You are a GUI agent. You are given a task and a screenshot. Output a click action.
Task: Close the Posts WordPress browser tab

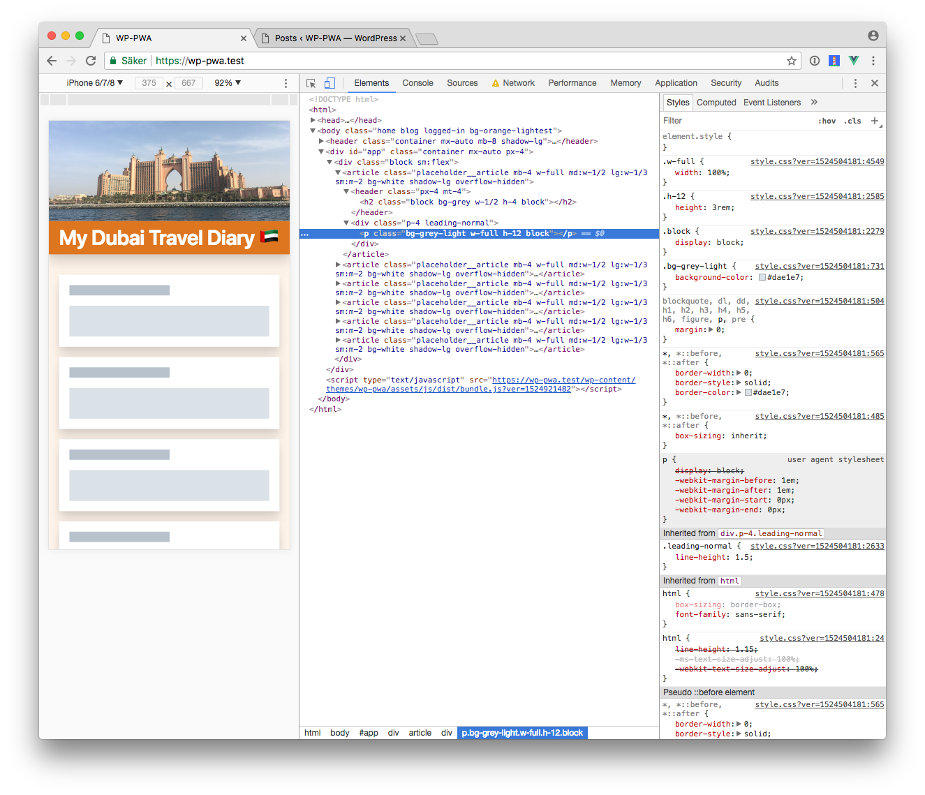(x=403, y=38)
